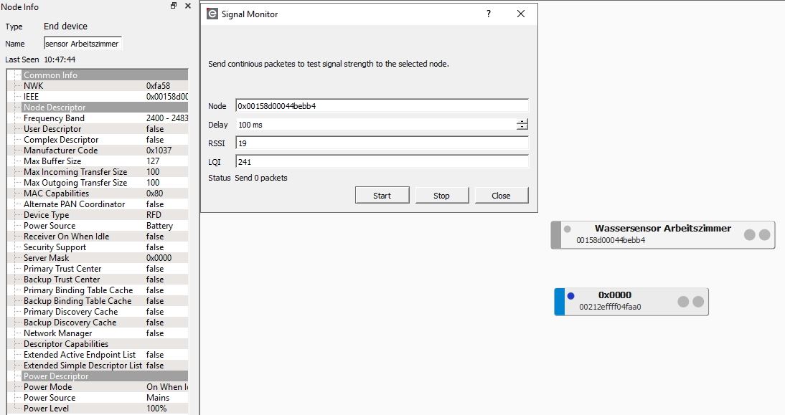Image resolution: width=785 pixels, height=415 pixels.
Task: Click the blue indicator dot on node 0x0000
Action: click(x=570, y=295)
